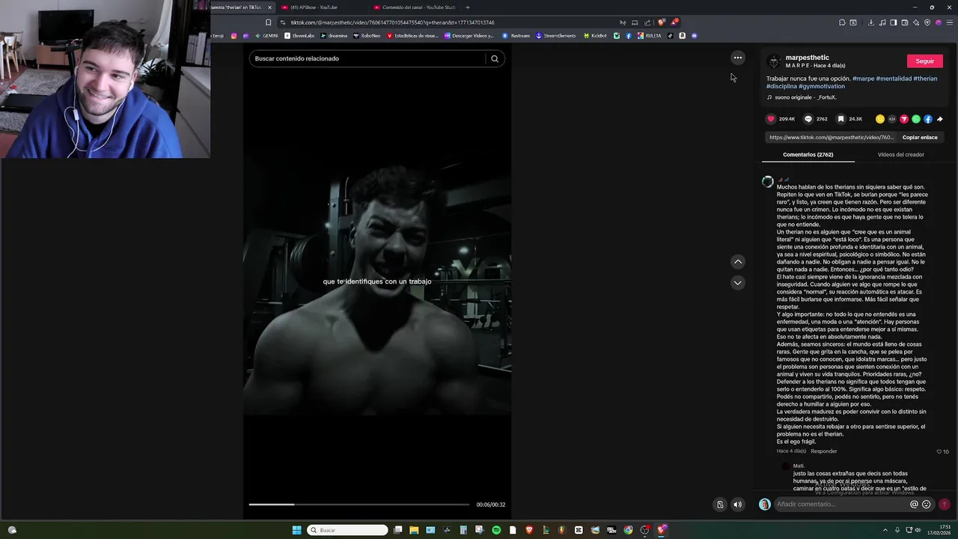Open browser downloads icon

(870, 22)
